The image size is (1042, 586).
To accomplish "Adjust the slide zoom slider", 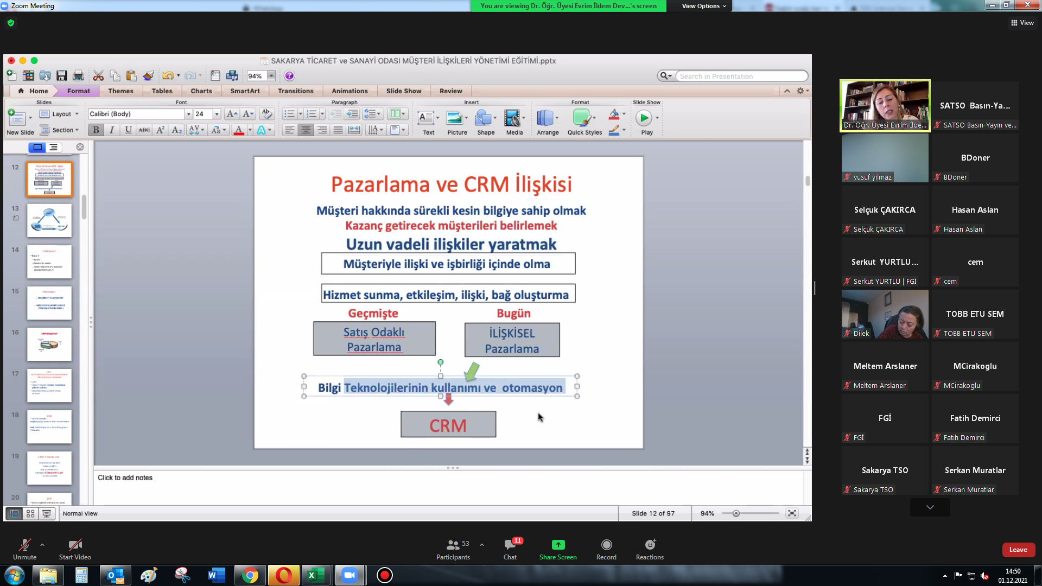I will coord(736,513).
